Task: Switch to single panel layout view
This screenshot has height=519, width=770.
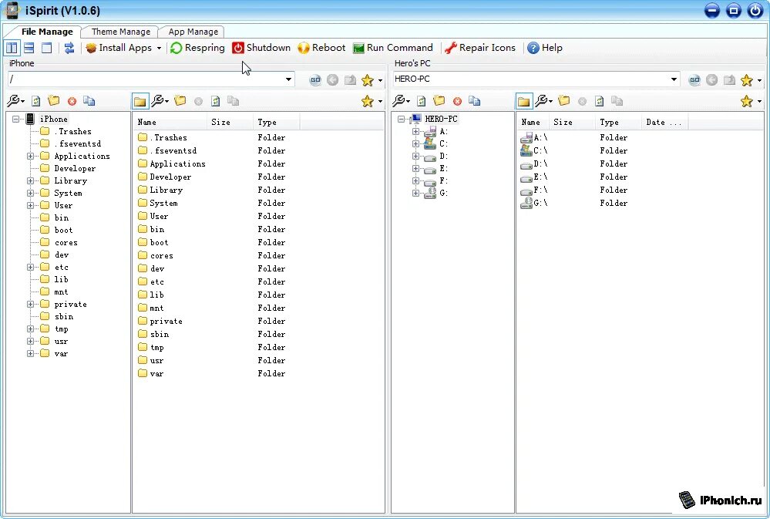Action: [47, 48]
